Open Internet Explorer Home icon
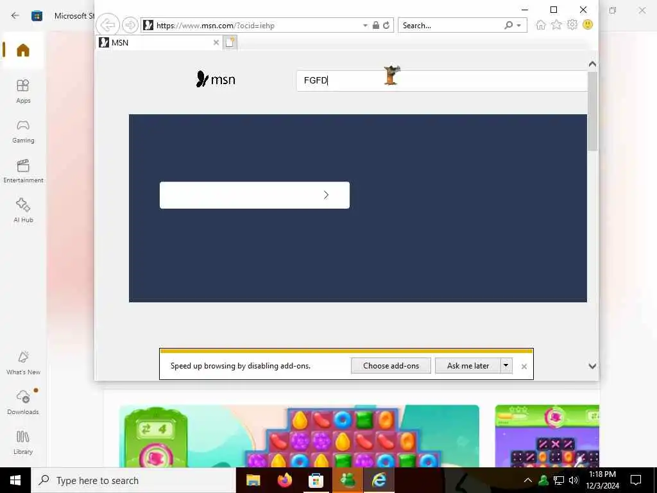 541,25
